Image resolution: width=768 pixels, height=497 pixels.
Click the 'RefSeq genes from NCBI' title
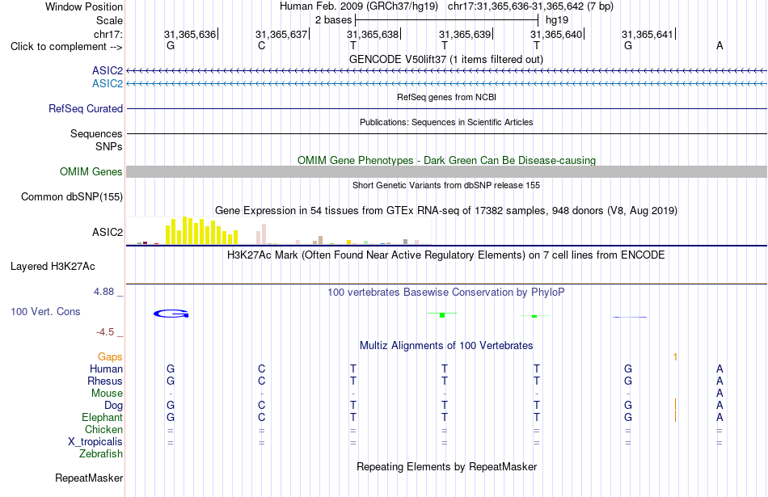click(x=446, y=97)
